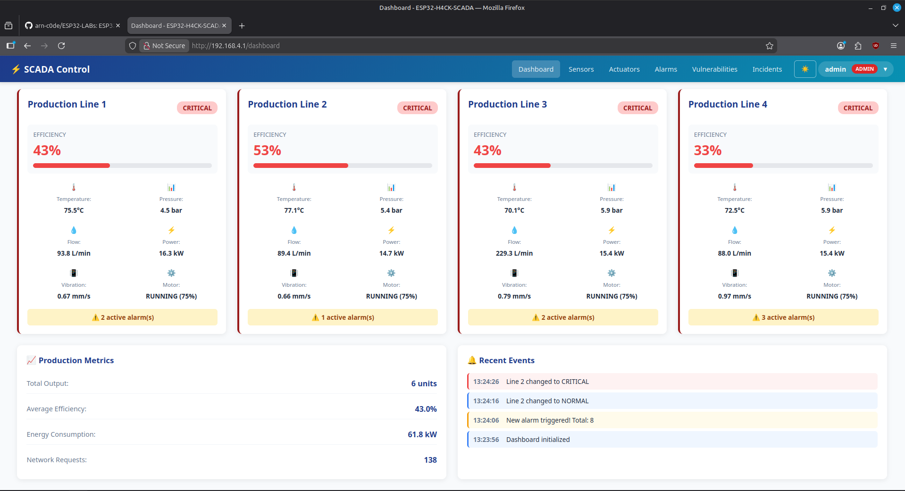Click Production Line 1 thermometer icon

pyautogui.click(x=74, y=187)
